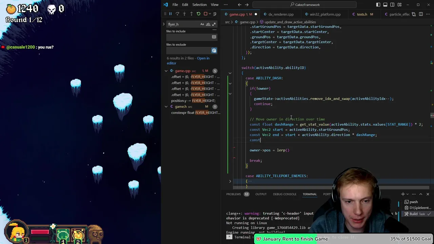Open the terminal panel ellipsis menu
This screenshot has height=244, width=434.
tap(414, 194)
